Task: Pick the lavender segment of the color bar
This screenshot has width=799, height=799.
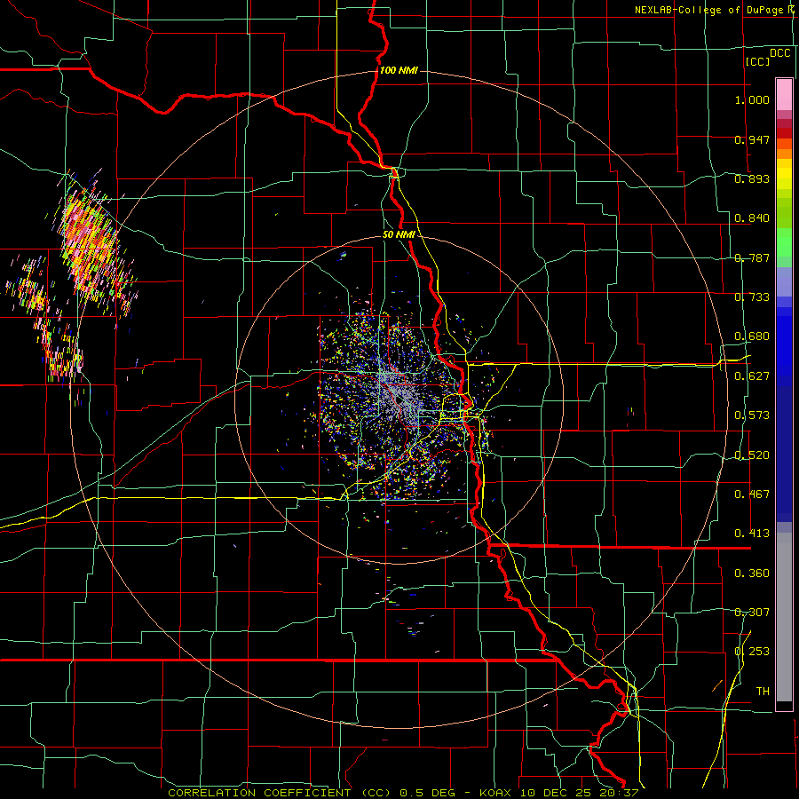Action: (784, 281)
